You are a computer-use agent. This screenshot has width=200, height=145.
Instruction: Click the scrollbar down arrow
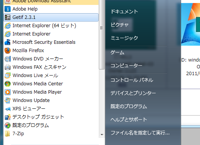click(102, 135)
